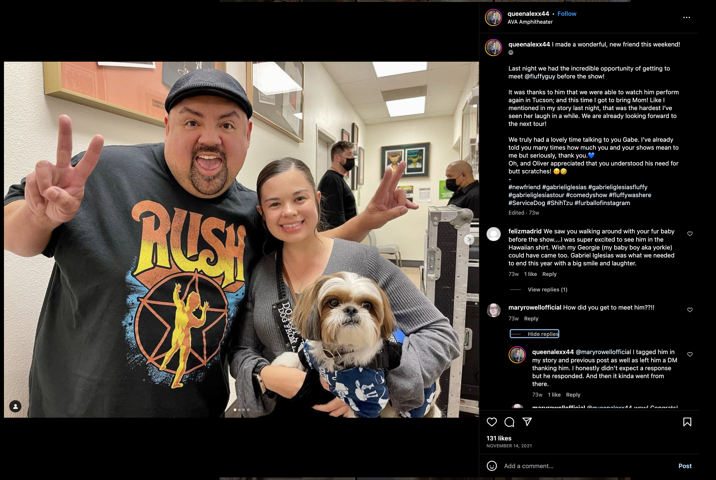Like the post with the heart icon
The height and width of the screenshot is (480, 716).
tap(492, 422)
